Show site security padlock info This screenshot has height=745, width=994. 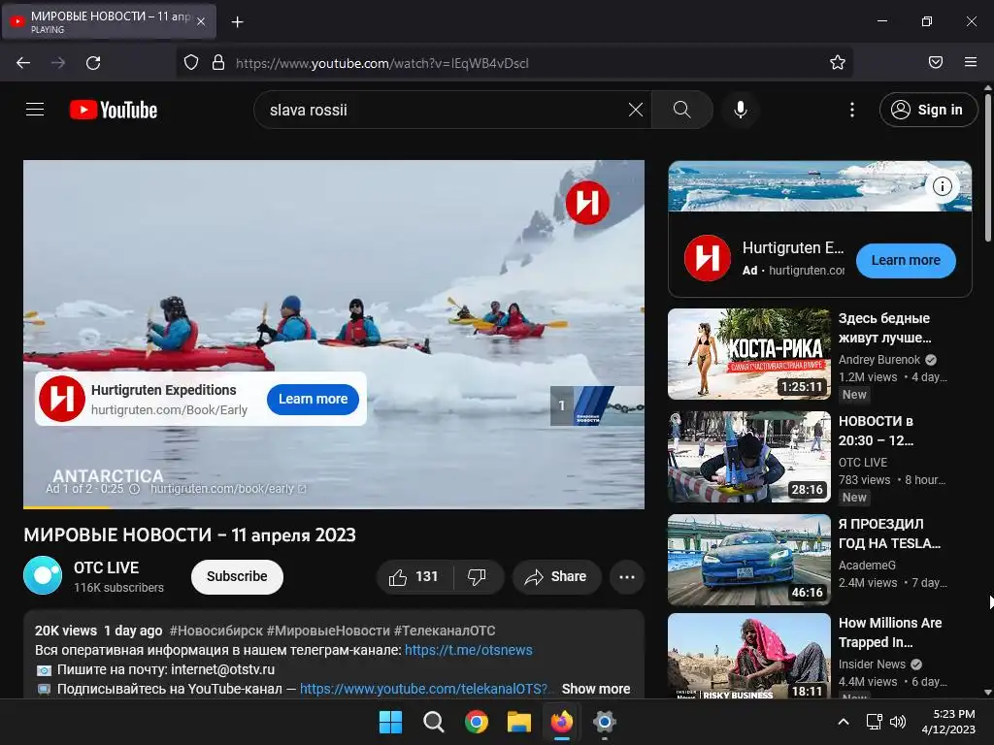click(x=218, y=62)
